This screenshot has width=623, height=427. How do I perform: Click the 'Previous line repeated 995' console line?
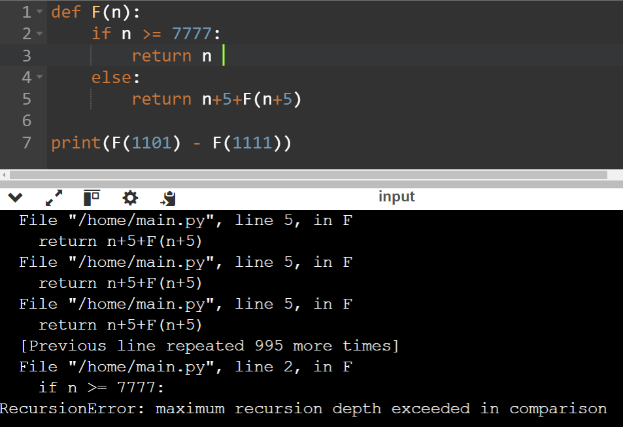tap(209, 346)
